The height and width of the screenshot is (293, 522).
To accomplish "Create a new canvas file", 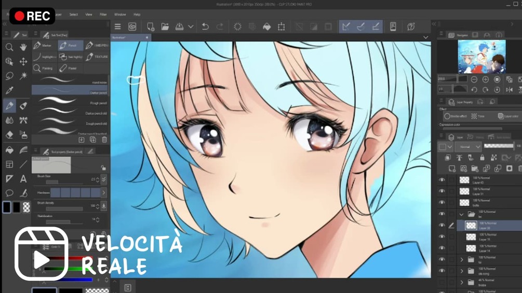I will [151, 26].
